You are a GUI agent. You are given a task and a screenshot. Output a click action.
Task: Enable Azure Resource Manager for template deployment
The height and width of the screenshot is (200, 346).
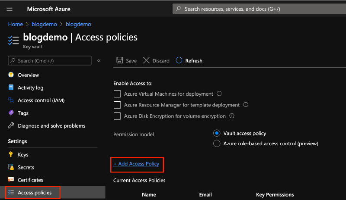(117, 105)
